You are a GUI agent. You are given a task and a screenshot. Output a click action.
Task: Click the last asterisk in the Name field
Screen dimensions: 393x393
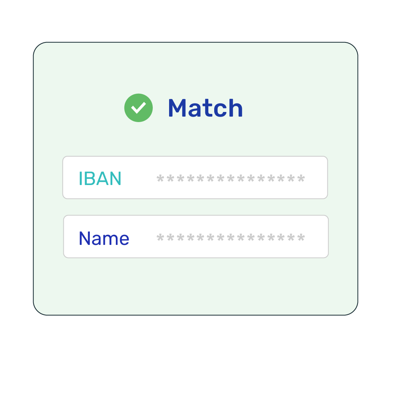click(301, 238)
